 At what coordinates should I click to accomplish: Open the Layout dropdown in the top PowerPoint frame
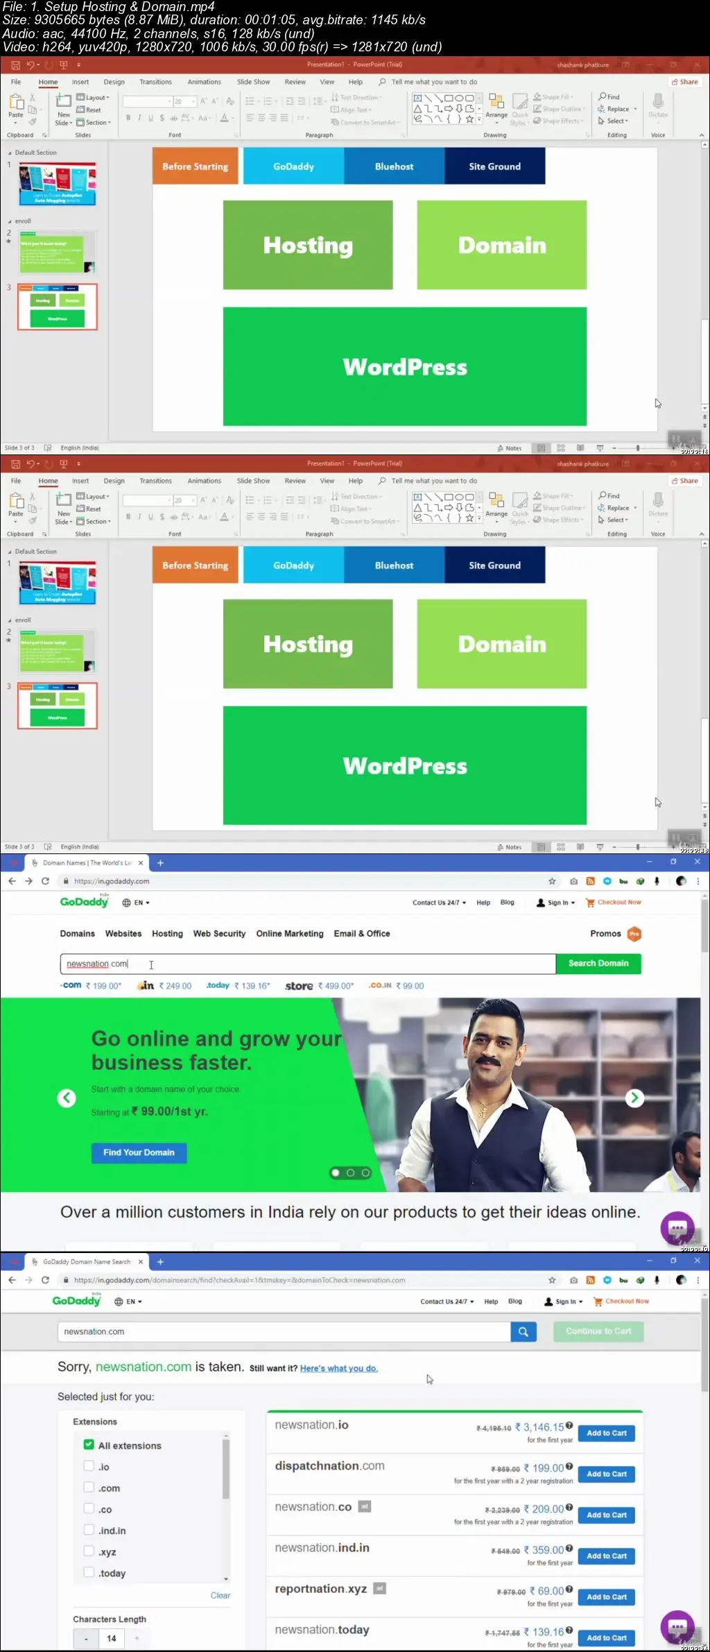pos(93,98)
